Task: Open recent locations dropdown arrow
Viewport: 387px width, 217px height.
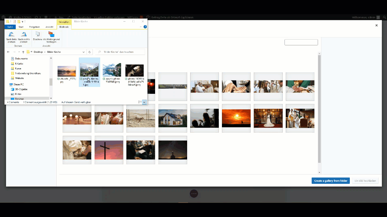Action: 19,52
